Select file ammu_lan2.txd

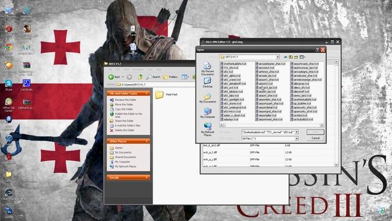pos(301,96)
